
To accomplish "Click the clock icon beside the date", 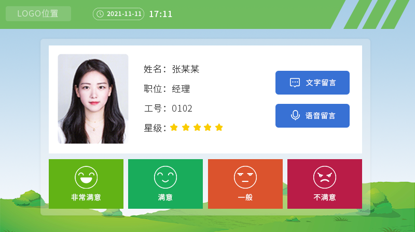I will (100, 14).
